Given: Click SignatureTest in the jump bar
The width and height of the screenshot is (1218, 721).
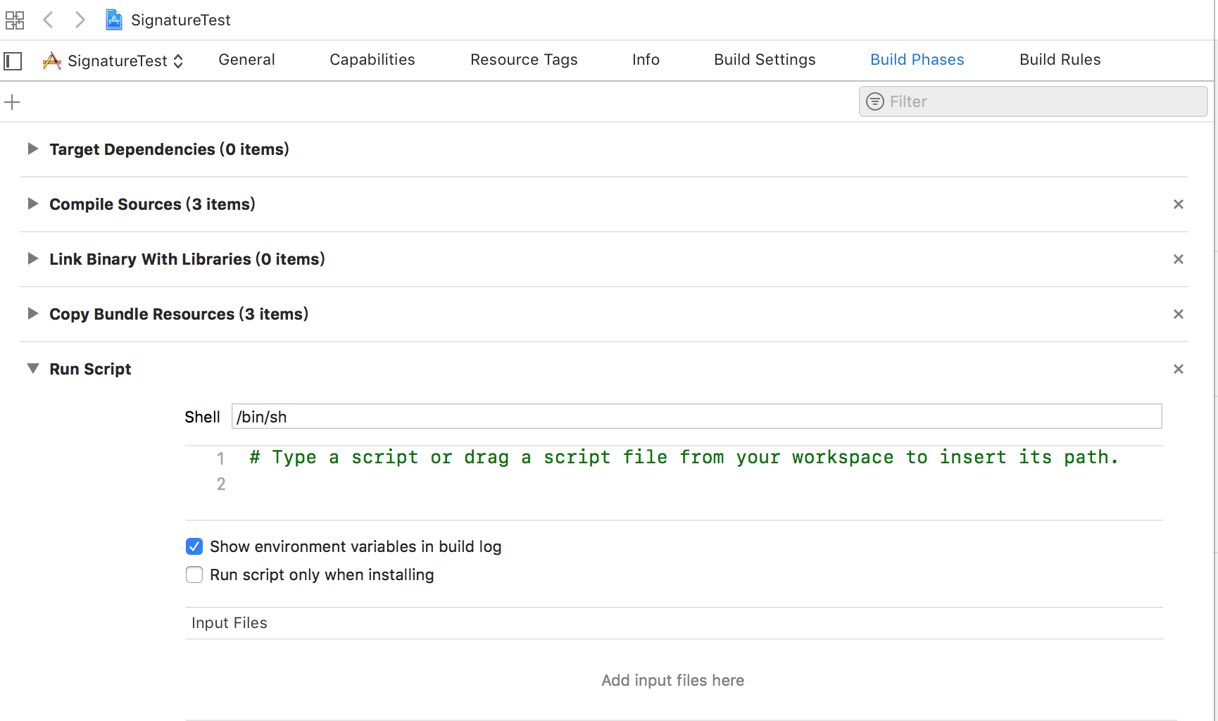Looking at the screenshot, I should click(181, 20).
